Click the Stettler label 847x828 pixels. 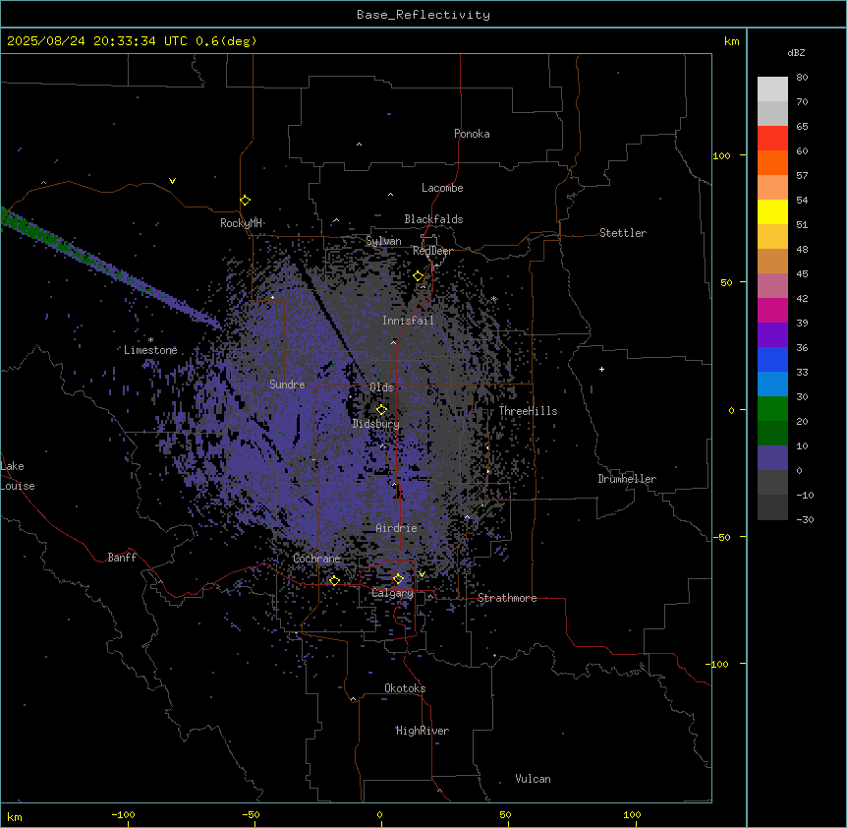pos(623,233)
